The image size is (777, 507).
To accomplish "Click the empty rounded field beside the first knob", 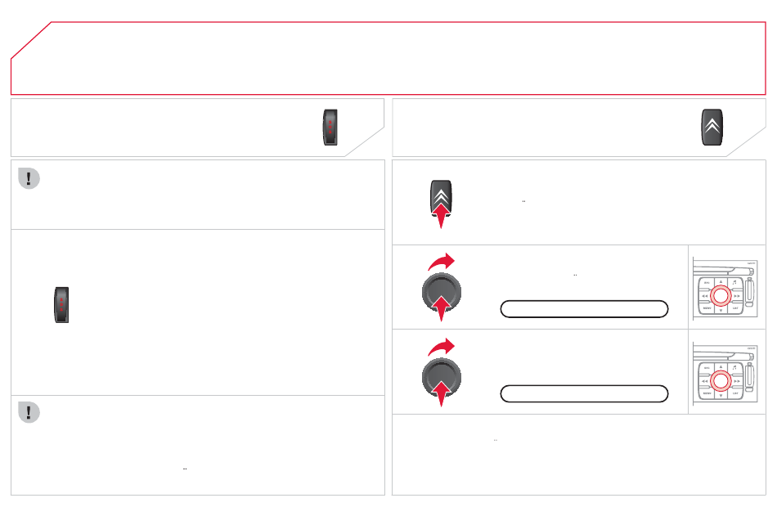I will point(584,309).
